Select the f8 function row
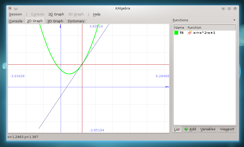244x147 pixels. click(203, 33)
